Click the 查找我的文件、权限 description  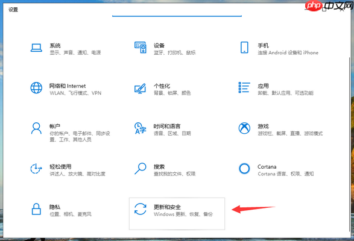click(174, 174)
